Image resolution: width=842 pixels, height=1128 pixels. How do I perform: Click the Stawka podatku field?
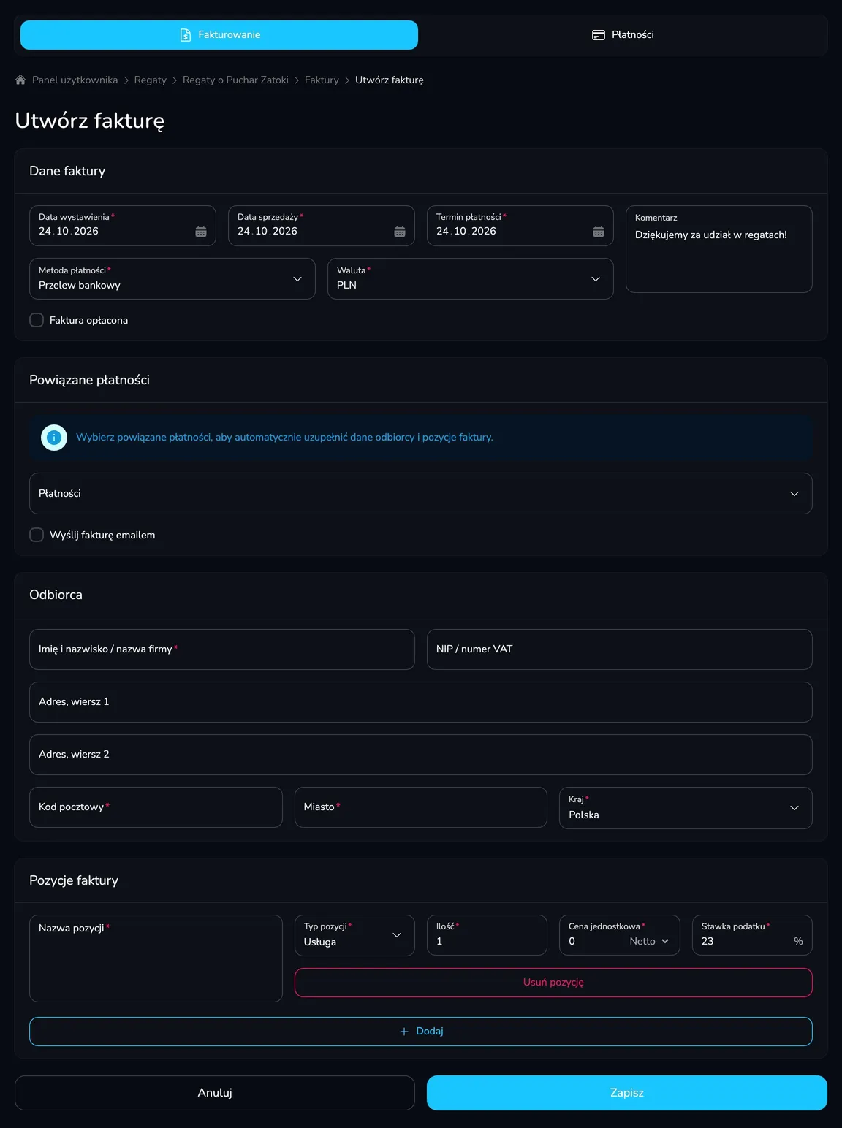[x=752, y=935]
